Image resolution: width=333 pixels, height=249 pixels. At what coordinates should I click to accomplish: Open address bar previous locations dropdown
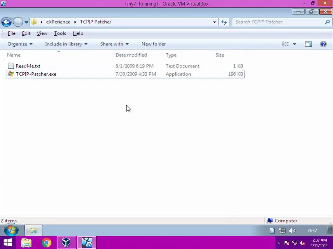pos(215,22)
